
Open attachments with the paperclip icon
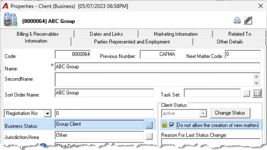248,21
